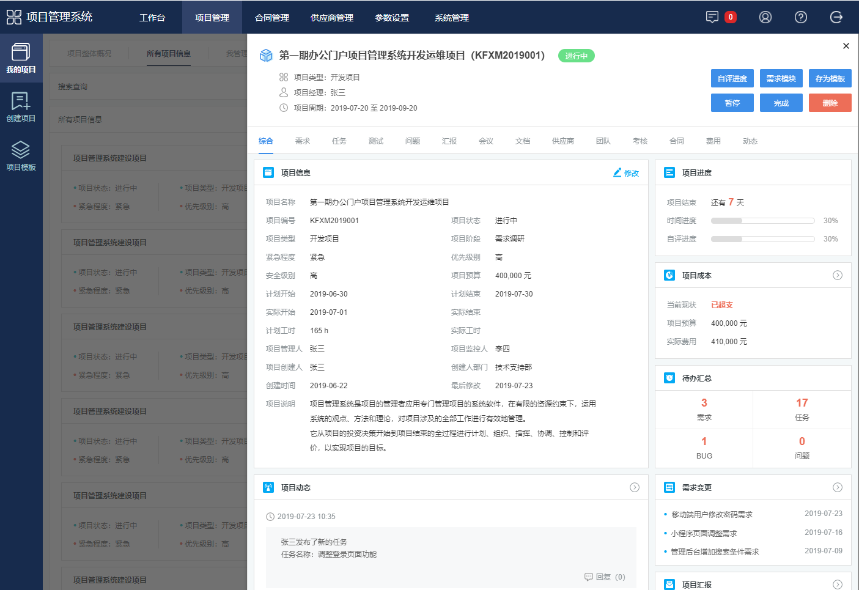859x590 pixels.
Task: Click the 项目进度 card icon
Action: [x=669, y=172]
